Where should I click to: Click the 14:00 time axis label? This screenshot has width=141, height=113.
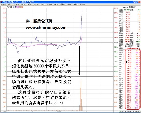pyautogui.click(x=85, y=111)
